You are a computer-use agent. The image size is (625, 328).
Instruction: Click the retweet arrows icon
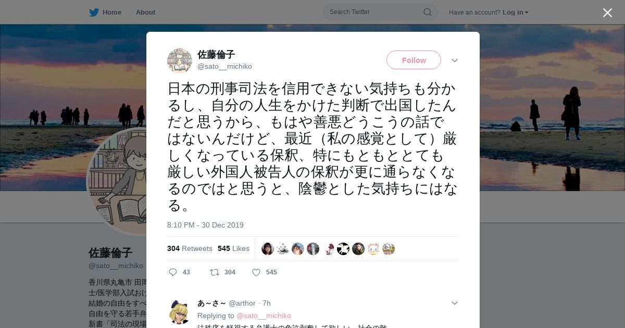214,272
